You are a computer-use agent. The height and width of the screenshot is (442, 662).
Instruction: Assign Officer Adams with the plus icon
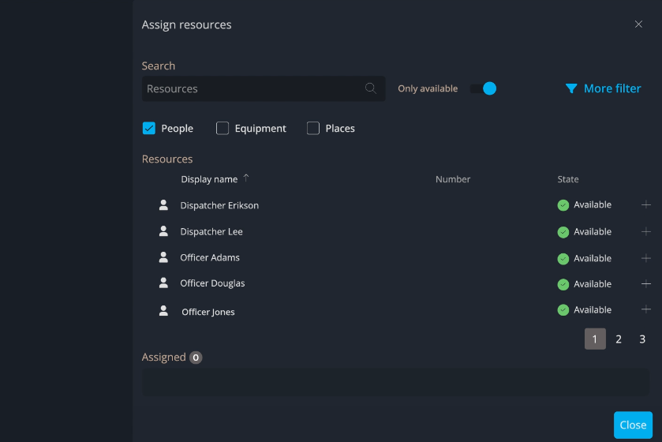pos(646,258)
